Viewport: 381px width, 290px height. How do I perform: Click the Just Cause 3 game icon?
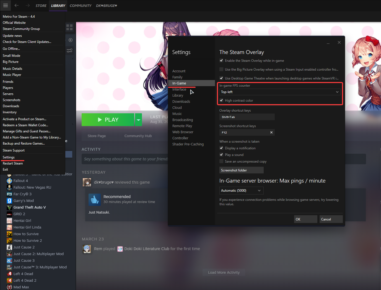click(9, 261)
